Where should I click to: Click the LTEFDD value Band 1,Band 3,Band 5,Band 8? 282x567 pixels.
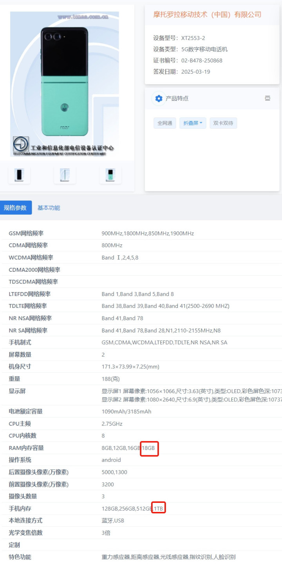tap(137, 294)
